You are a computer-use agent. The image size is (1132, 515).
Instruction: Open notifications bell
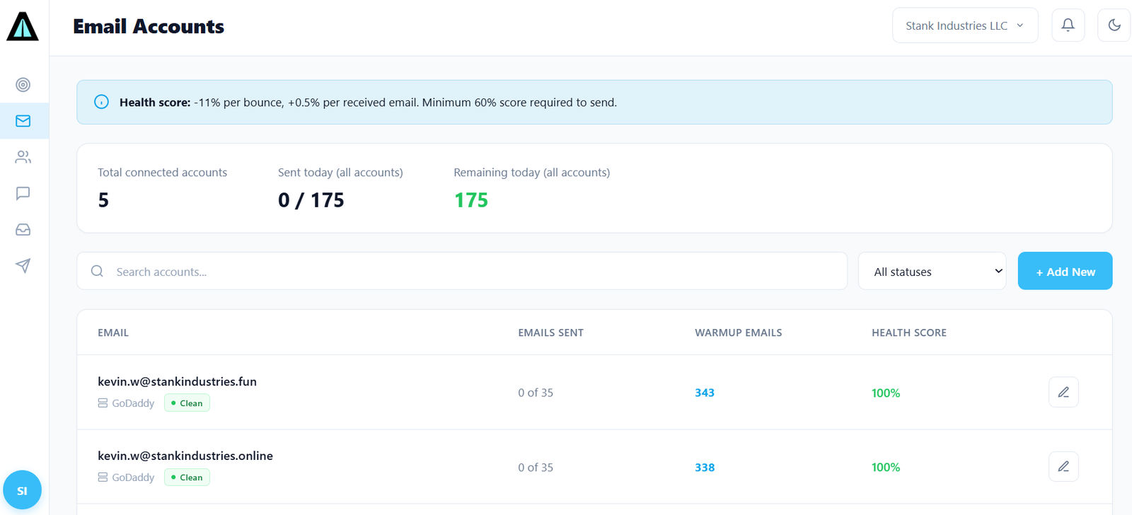click(1068, 25)
